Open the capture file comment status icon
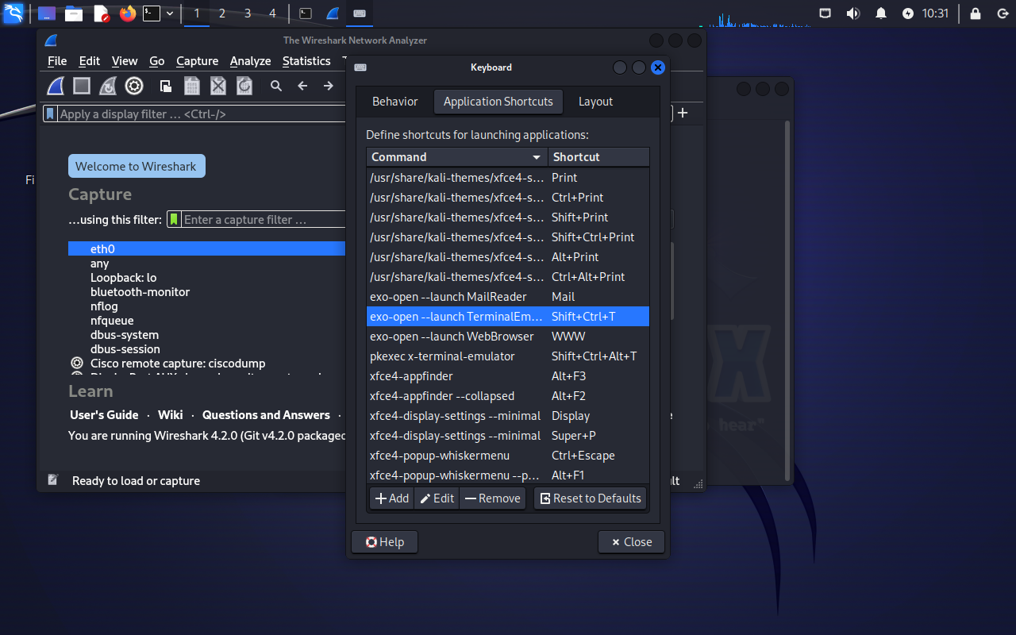This screenshot has height=635, width=1016. click(x=53, y=480)
